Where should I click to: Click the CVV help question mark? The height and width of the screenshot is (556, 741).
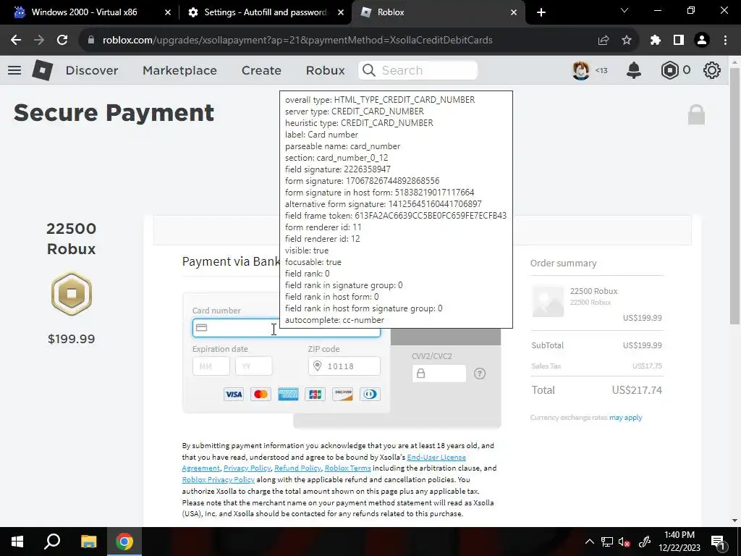pos(480,374)
